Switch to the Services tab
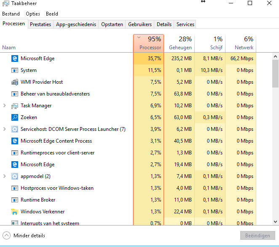The image size is (279, 247). (x=185, y=24)
